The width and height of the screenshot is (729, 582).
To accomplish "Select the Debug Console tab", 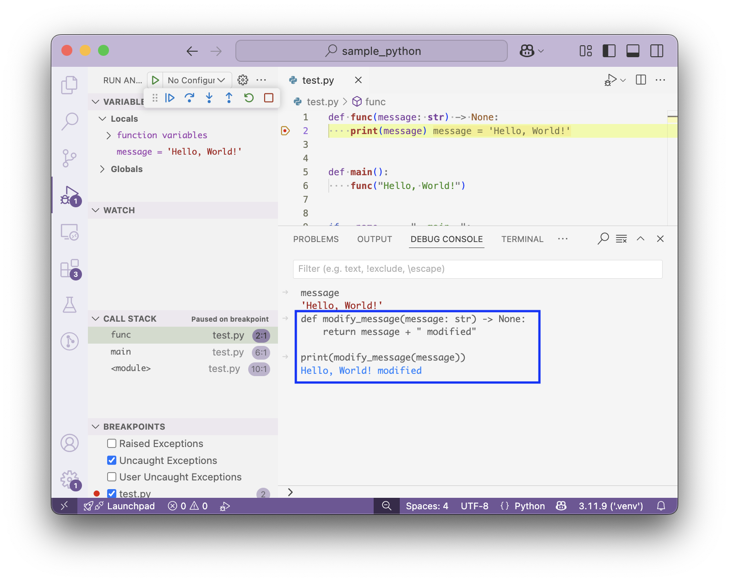I will click(446, 239).
